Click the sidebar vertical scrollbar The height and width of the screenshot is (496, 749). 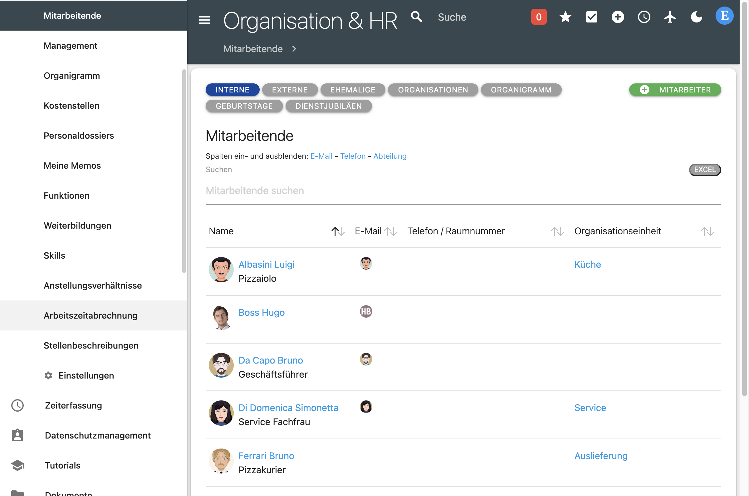(184, 171)
